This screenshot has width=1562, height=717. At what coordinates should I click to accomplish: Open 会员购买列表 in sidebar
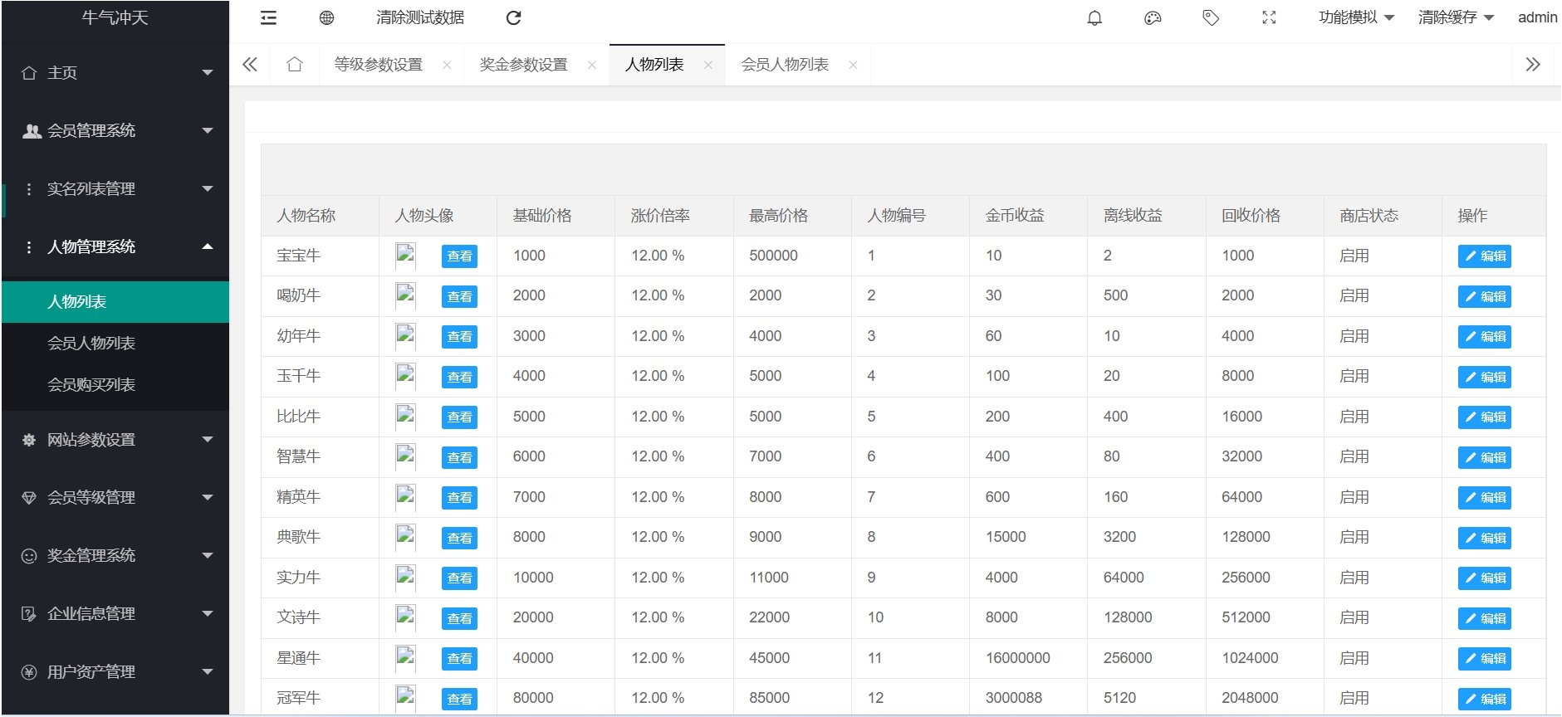point(91,384)
